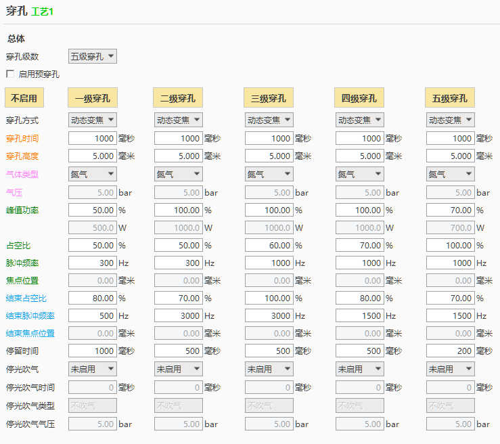Click 结束脉冲频率 field for 一级穿孔
Image resolution: width=500 pixels, height=444 pixels.
pyautogui.click(x=93, y=315)
